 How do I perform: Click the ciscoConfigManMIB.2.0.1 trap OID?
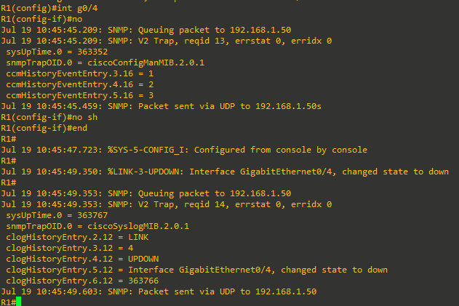click(x=145, y=63)
